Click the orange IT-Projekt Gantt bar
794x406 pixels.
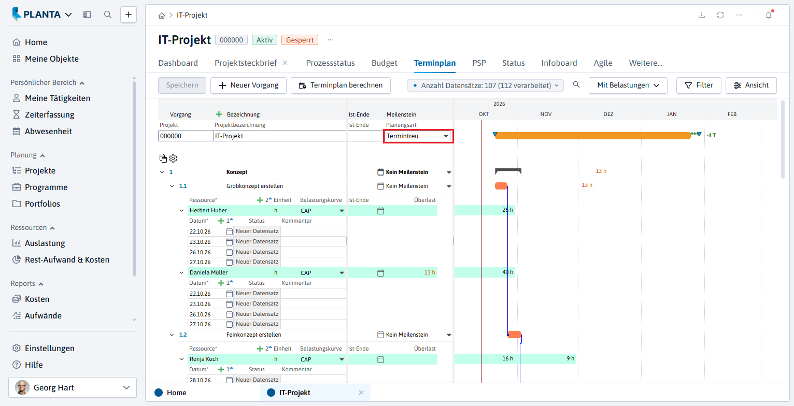592,135
